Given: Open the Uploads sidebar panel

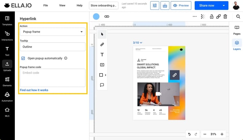Looking at the screenshot, I should [x=7, y=66].
